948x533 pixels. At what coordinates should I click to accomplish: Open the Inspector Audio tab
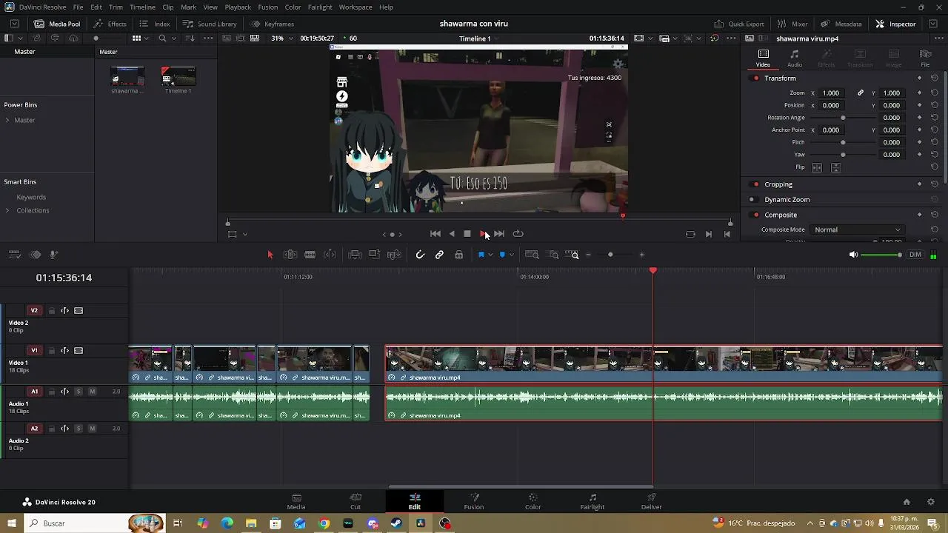point(795,58)
